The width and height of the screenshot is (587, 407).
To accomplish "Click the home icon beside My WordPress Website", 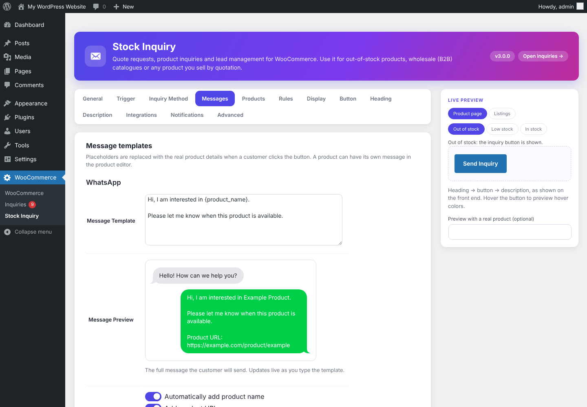I will pos(21,7).
